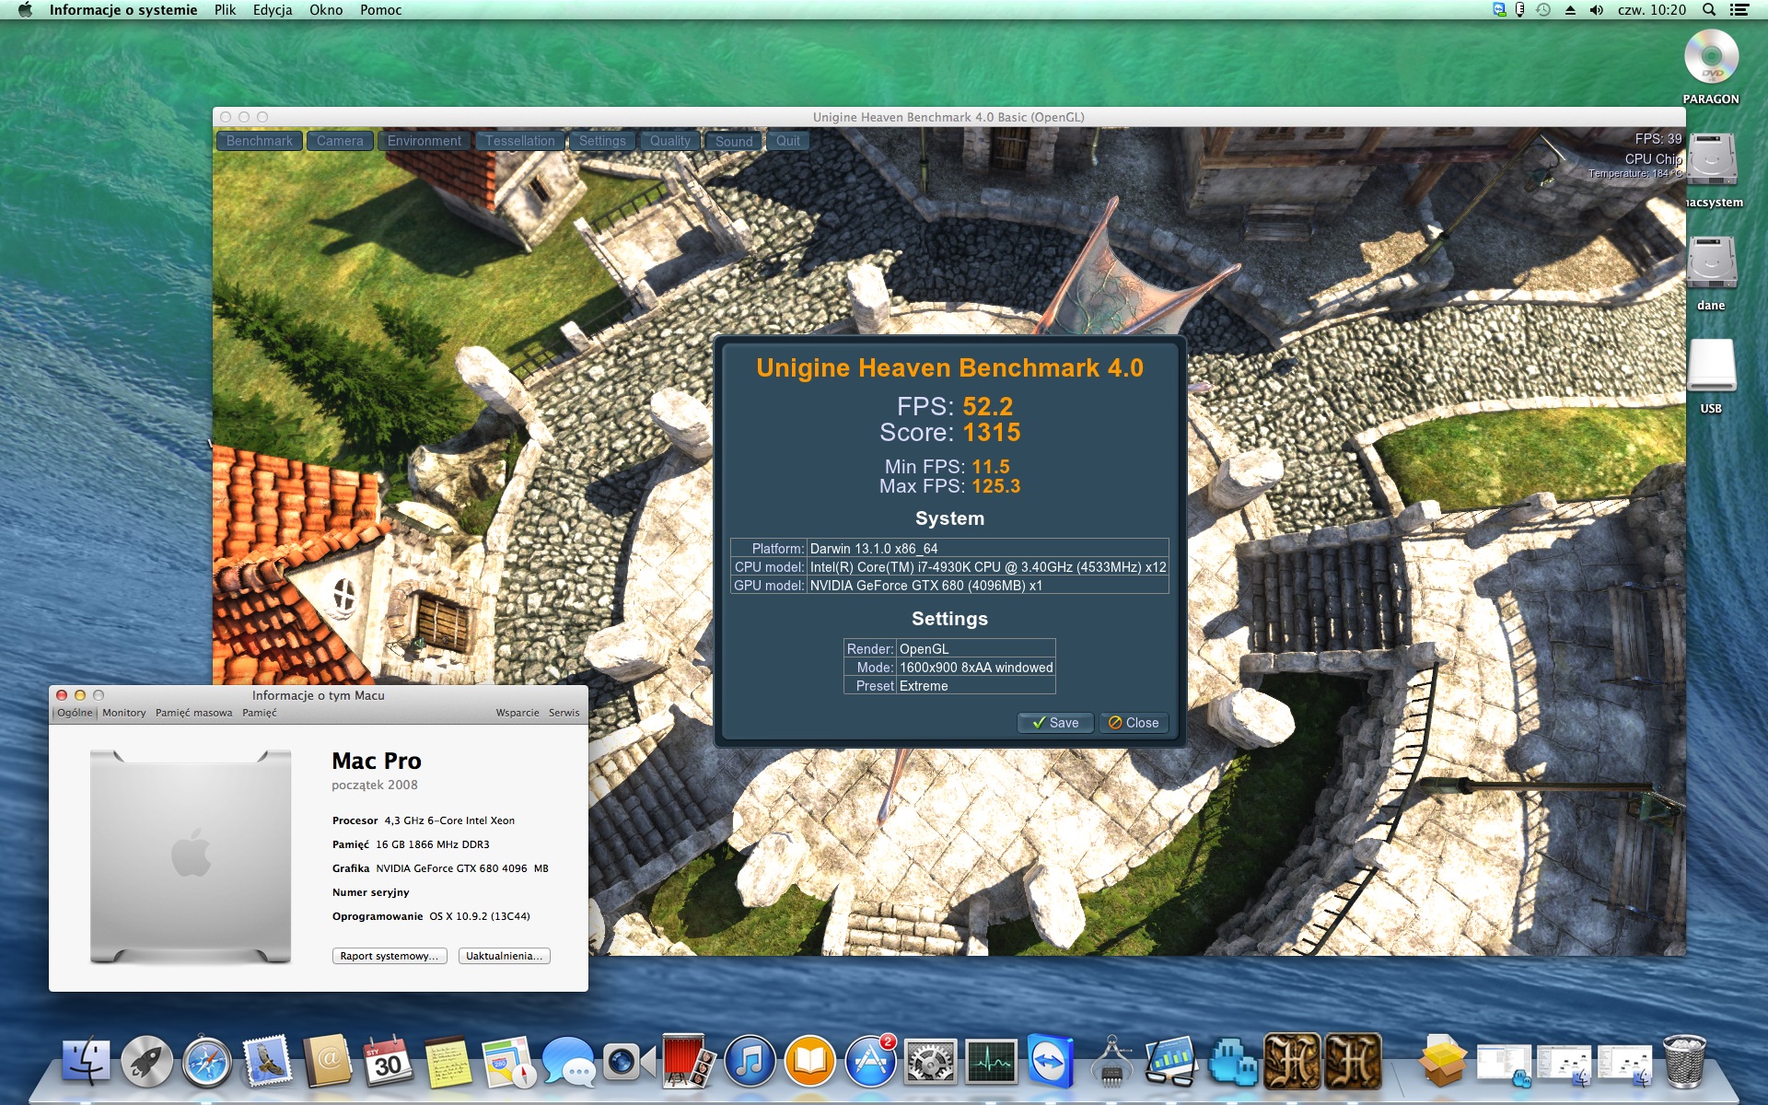Open Activity Monitor icon in dock
The height and width of the screenshot is (1105, 1768).
point(991,1062)
